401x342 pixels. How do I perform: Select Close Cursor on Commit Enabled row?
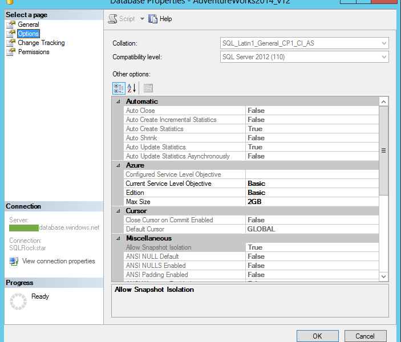pos(251,220)
